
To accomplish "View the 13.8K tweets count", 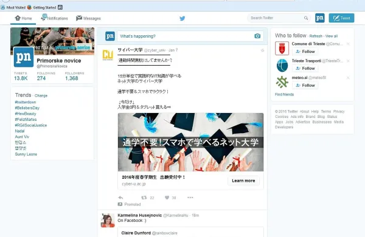I will (x=21, y=77).
